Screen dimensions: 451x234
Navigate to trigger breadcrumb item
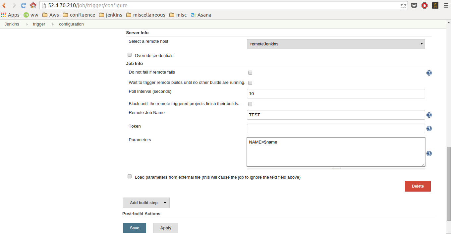(39, 24)
